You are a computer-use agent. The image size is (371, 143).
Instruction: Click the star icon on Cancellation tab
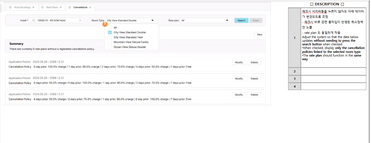(69, 7)
